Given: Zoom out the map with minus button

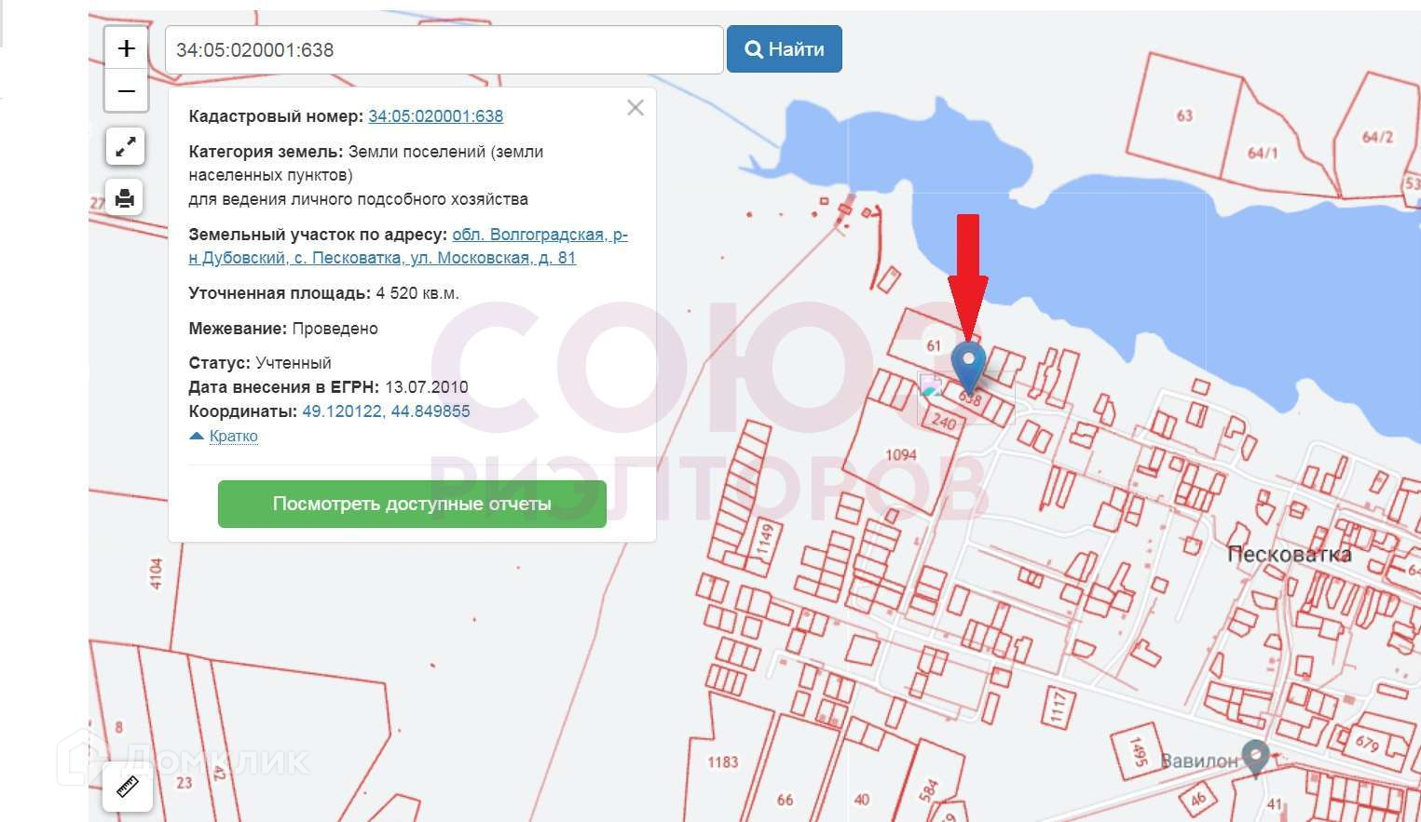Looking at the screenshot, I should (x=126, y=91).
